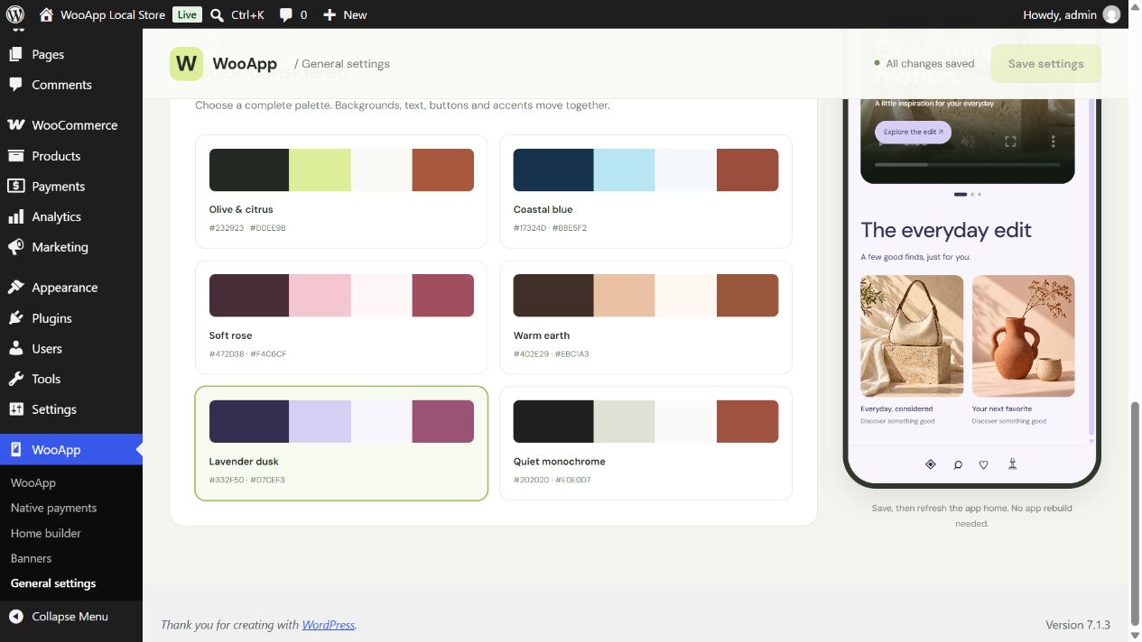Click the Marketing megaphone icon

click(x=15, y=246)
